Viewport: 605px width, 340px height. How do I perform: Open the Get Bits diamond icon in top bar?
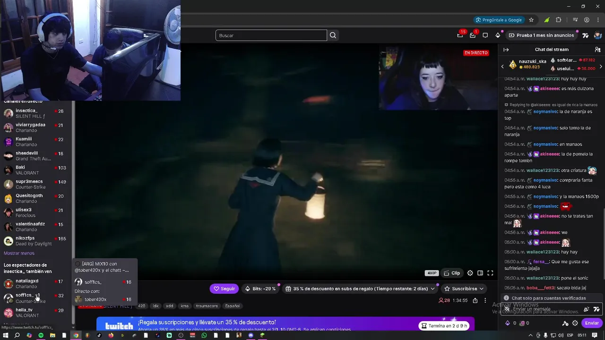click(498, 35)
